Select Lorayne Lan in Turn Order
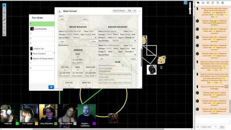Image resolution: width=231 pixels, height=130 pixels. [42, 48]
